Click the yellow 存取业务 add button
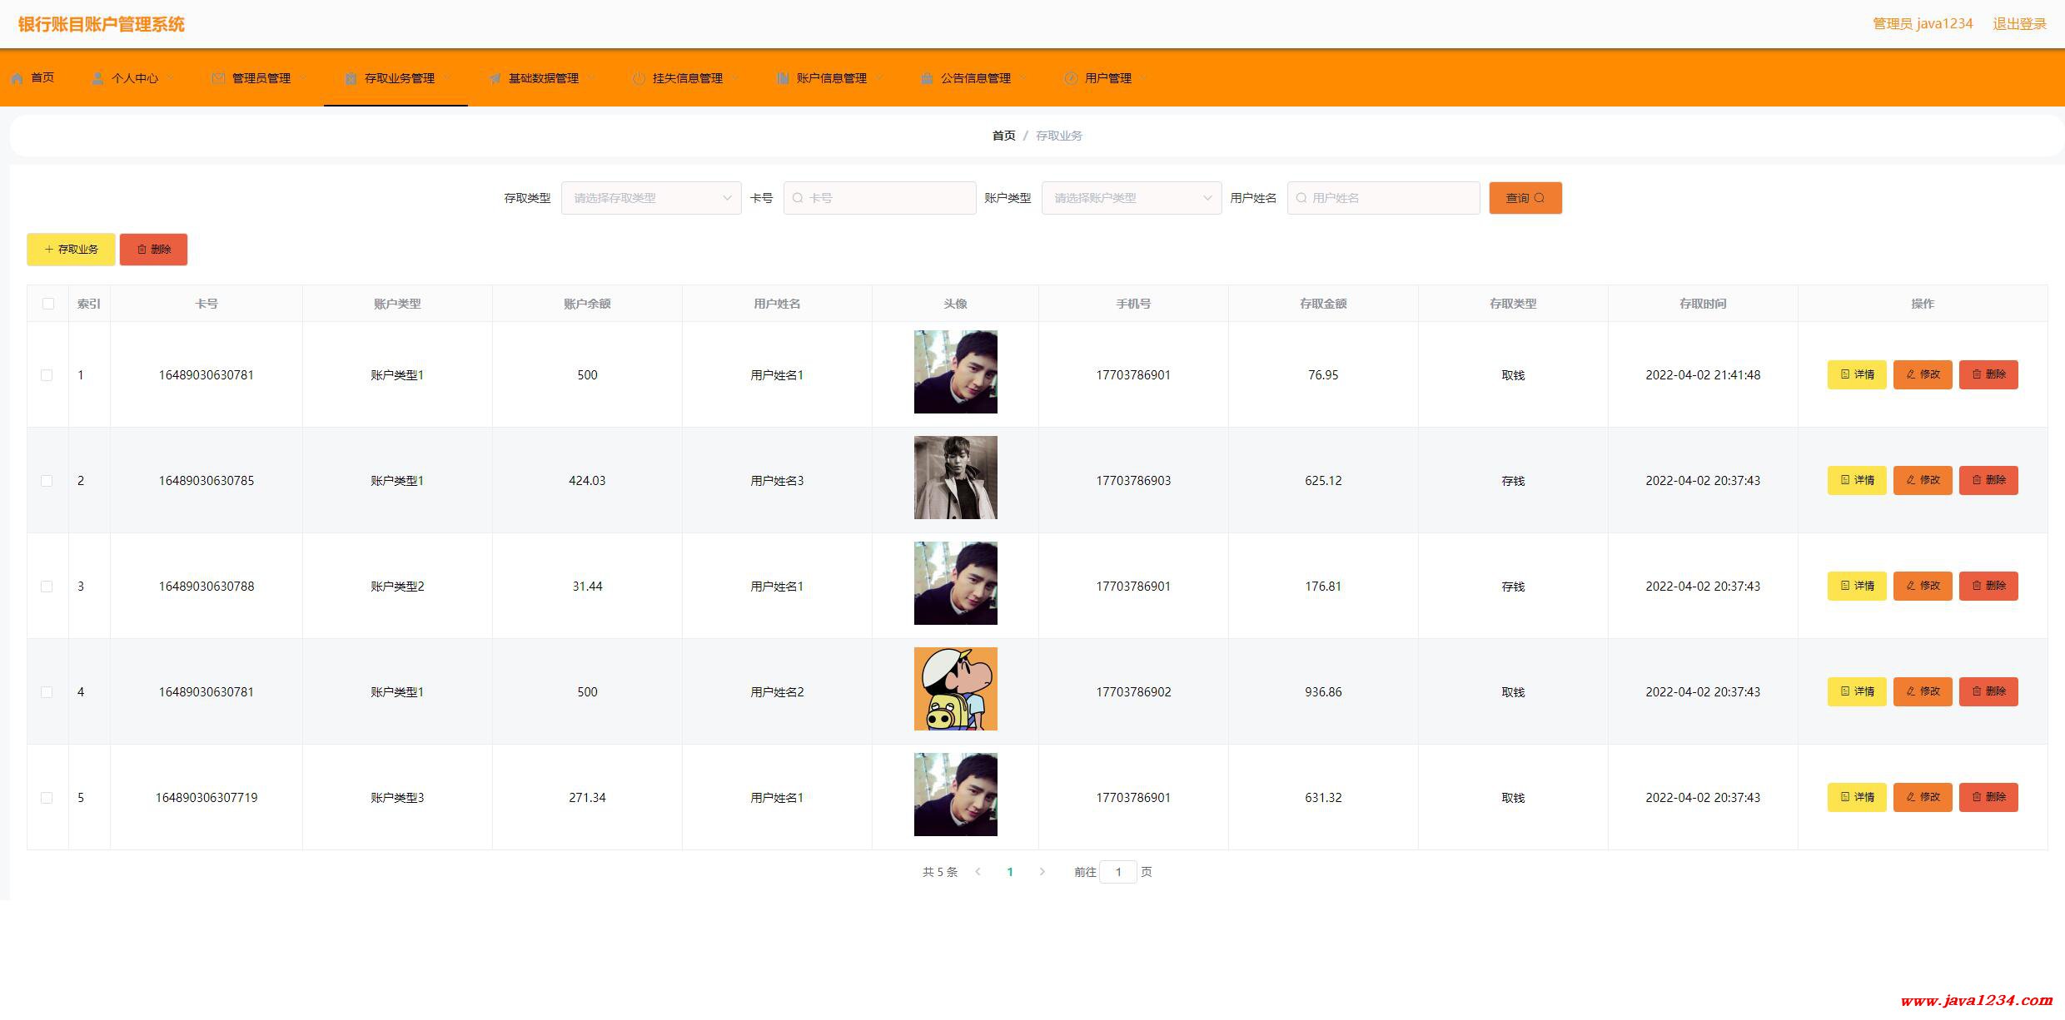 (71, 250)
